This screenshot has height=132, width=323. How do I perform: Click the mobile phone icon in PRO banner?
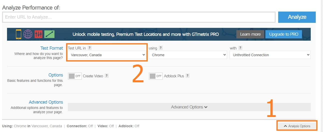coord(19,34)
